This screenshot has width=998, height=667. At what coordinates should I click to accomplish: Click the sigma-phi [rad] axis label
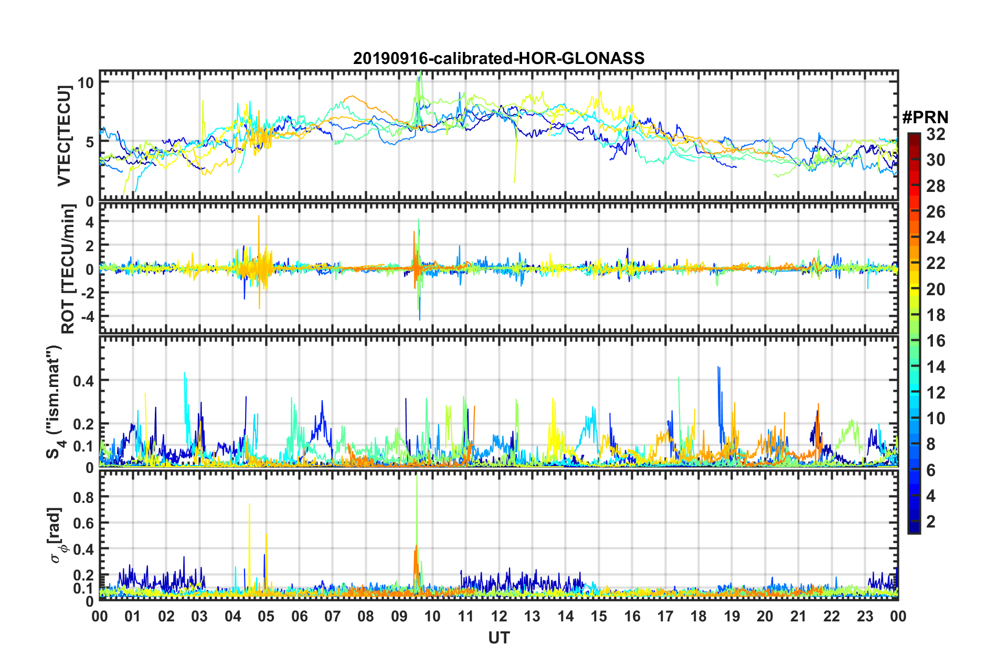pyautogui.click(x=56, y=535)
